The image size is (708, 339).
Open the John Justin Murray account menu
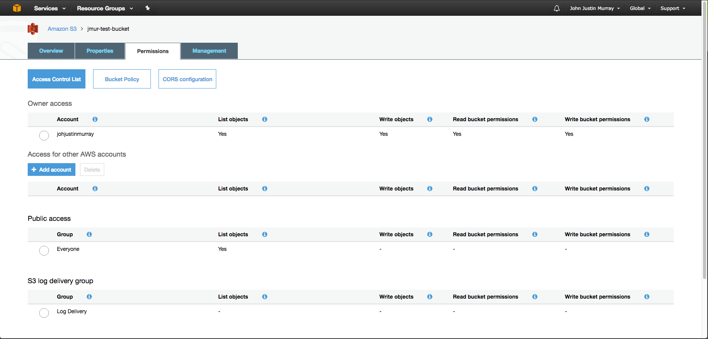(594, 8)
